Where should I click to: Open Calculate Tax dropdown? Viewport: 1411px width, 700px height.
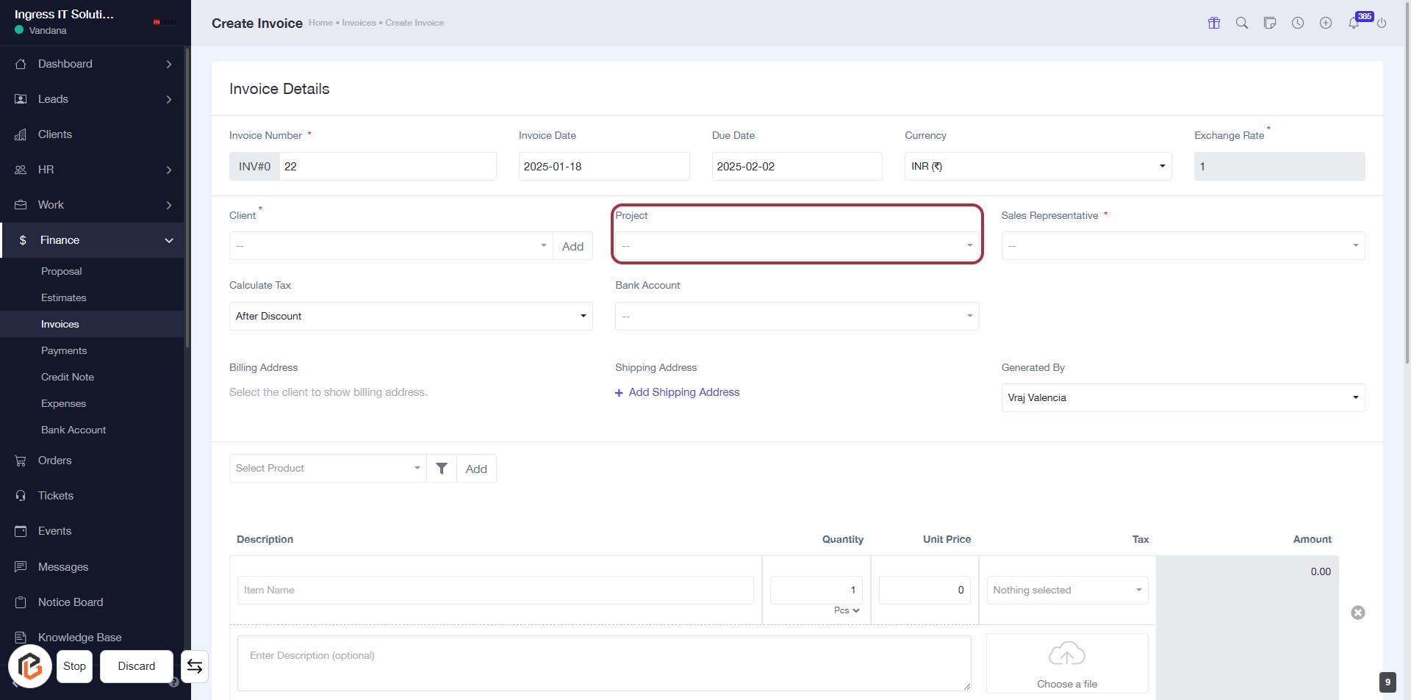pyautogui.click(x=411, y=317)
